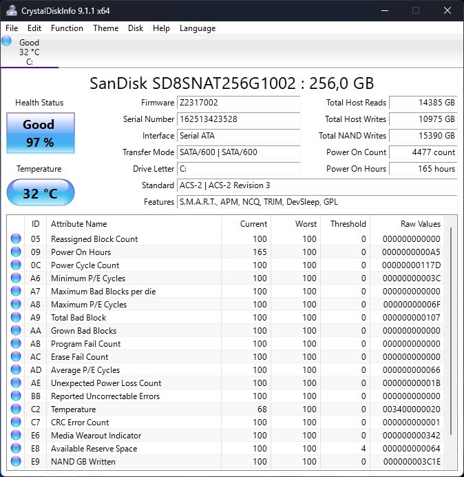
Task: Click status orb beside Temperature attribute row
Action: point(16,409)
